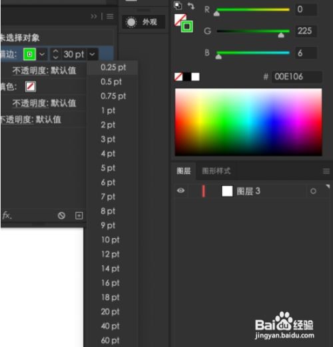Switch to the 图层 tab
Screen dimensions: 333x347
(x=184, y=171)
